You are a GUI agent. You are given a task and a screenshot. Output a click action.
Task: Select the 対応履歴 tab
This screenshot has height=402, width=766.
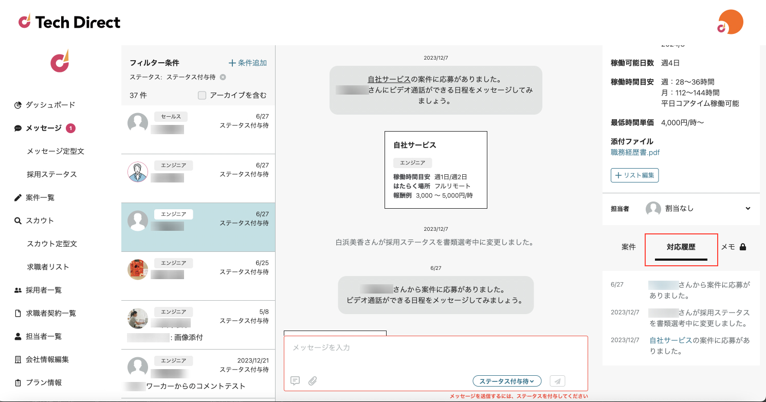click(x=681, y=247)
